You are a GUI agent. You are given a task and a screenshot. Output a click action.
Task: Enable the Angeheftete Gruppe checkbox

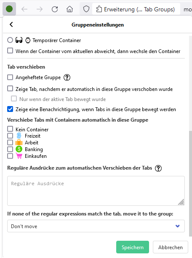click(10, 77)
